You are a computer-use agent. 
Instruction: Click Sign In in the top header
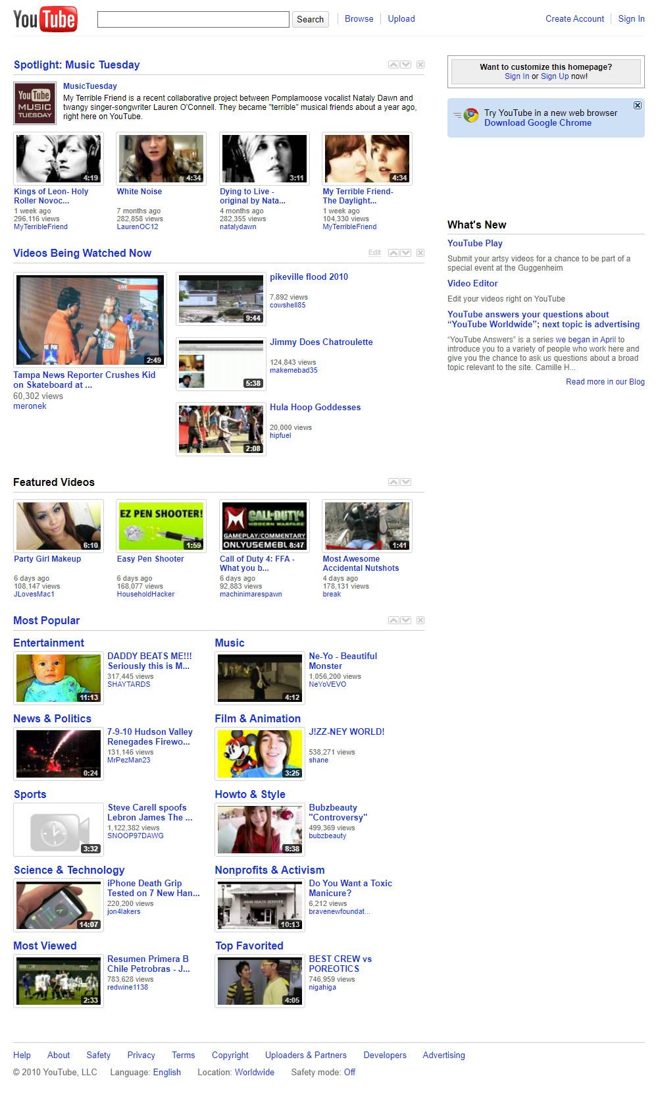(x=631, y=19)
